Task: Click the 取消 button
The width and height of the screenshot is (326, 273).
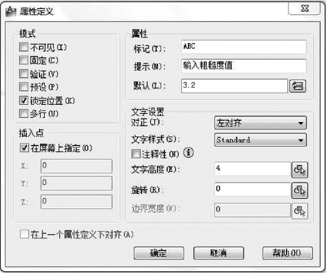Action: click(x=218, y=253)
